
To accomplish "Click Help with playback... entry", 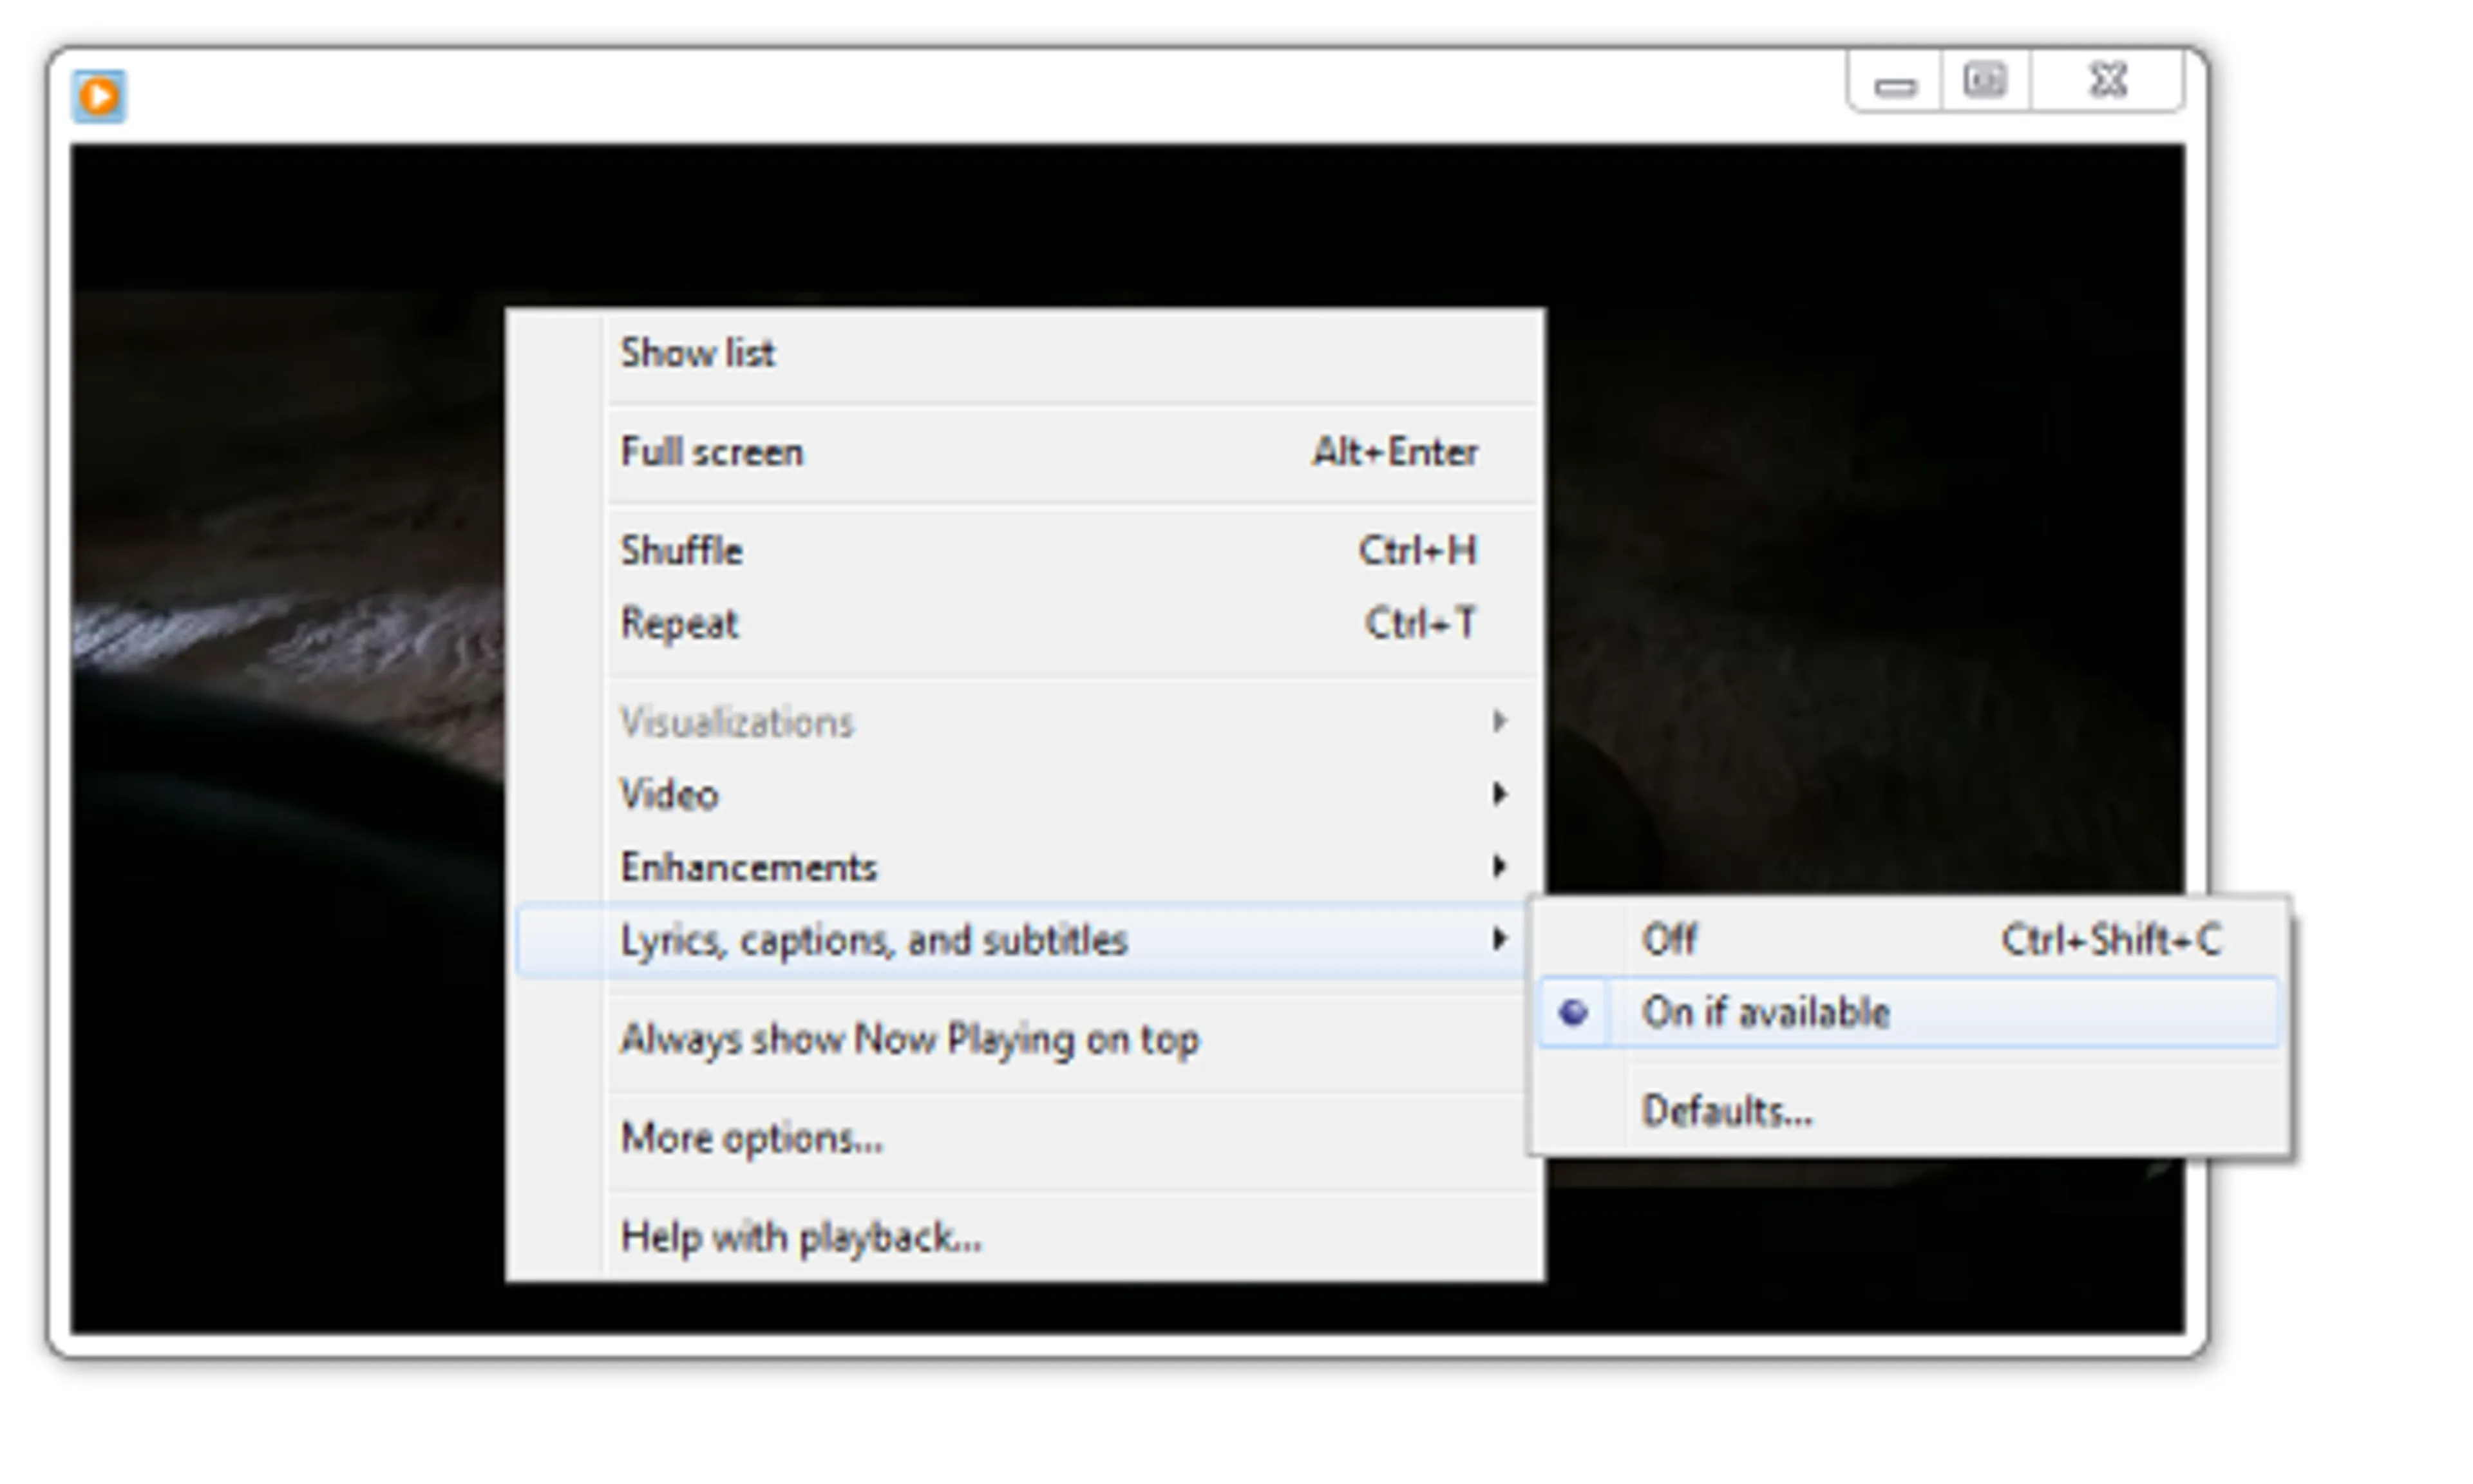I will [x=801, y=1237].
